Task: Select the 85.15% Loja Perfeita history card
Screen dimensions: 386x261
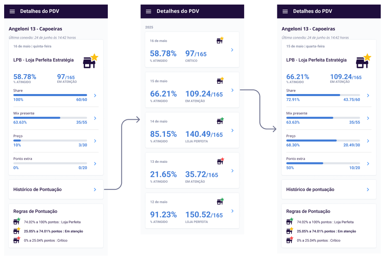Action: [x=192, y=130]
